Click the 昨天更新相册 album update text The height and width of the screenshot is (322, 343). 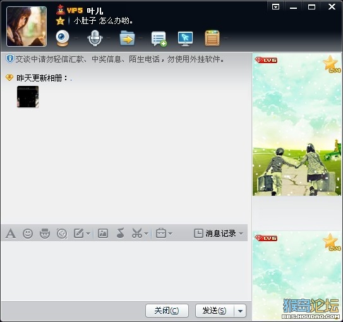point(42,78)
